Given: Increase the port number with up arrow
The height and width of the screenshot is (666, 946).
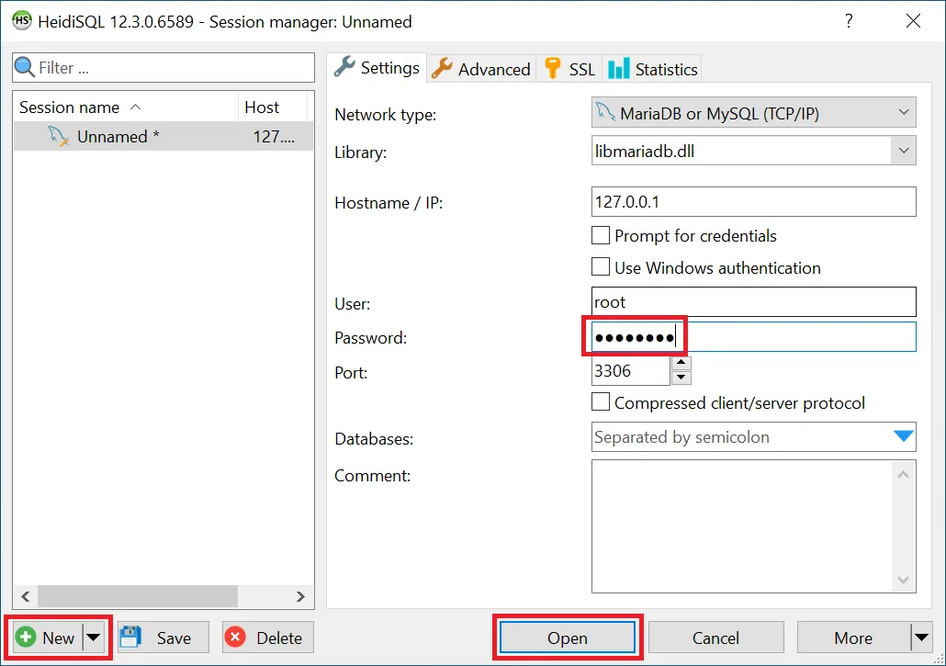Looking at the screenshot, I should (681, 364).
